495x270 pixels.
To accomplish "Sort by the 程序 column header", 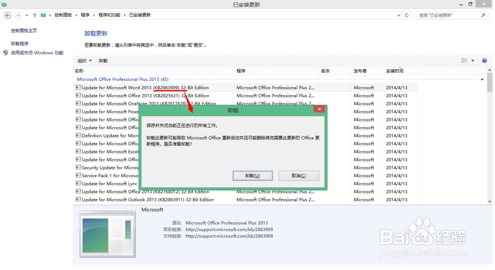I will point(277,71).
